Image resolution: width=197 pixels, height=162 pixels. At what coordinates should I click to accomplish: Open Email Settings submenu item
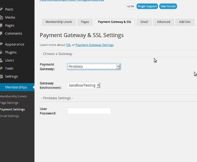tap(9, 116)
